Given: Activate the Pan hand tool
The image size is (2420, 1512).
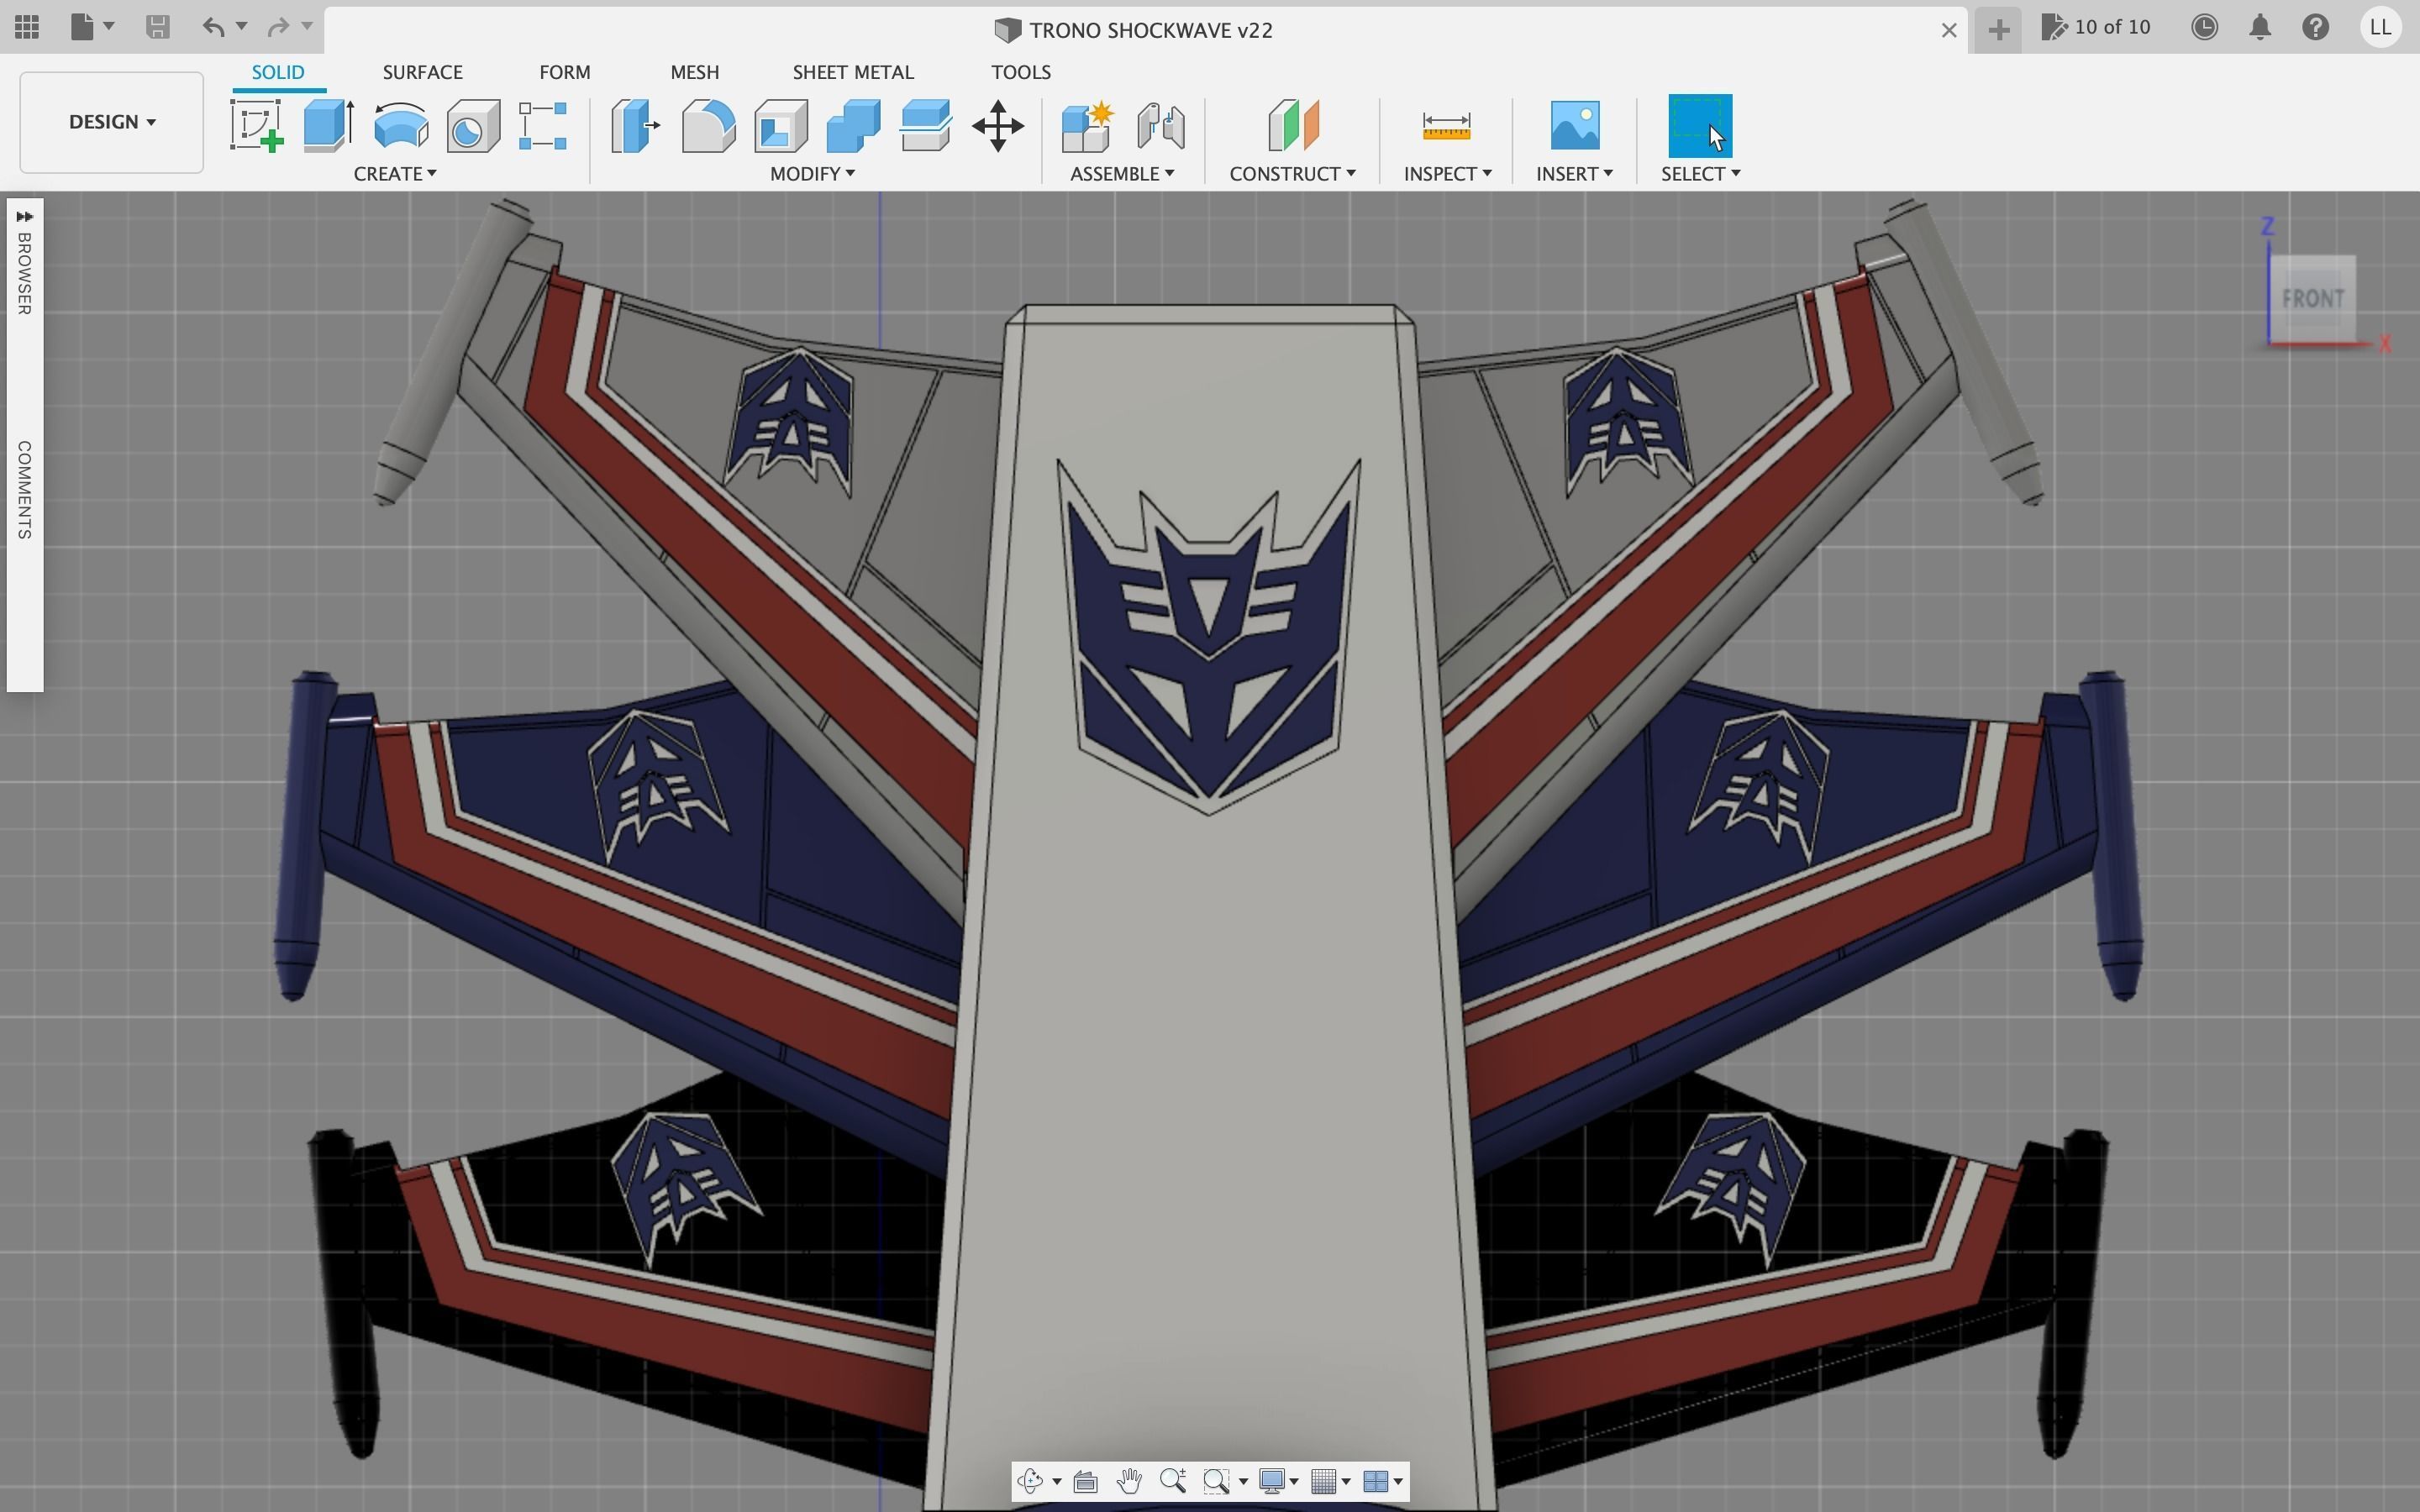Looking at the screenshot, I should [x=1129, y=1481].
